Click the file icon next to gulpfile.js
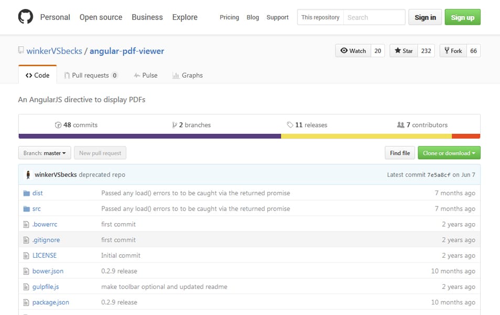Viewport: 500px width, 315px height. pos(26,287)
